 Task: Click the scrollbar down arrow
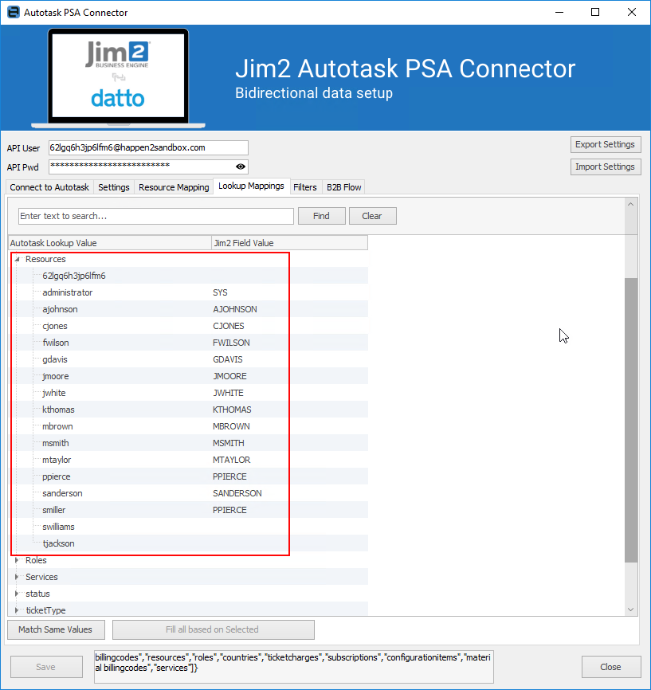(631, 610)
